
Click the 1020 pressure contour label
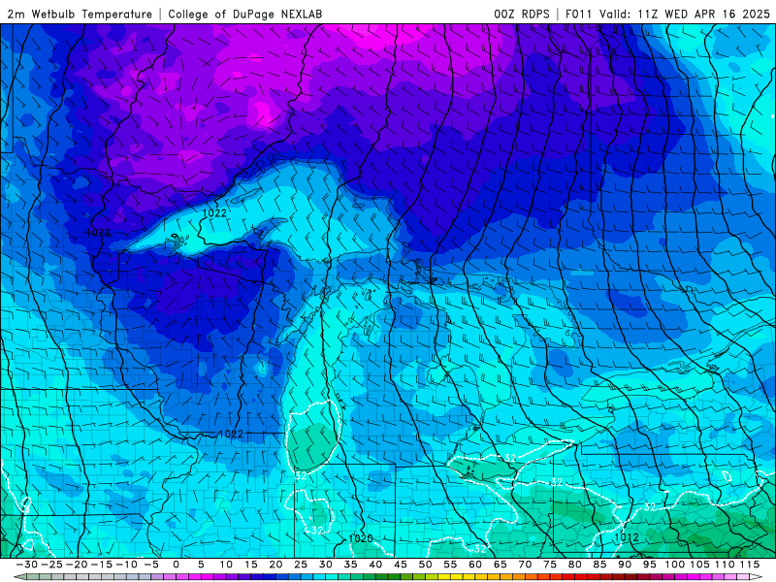point(361,539)
